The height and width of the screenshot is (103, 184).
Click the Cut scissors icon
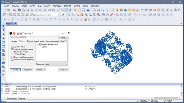click(32, 10)
